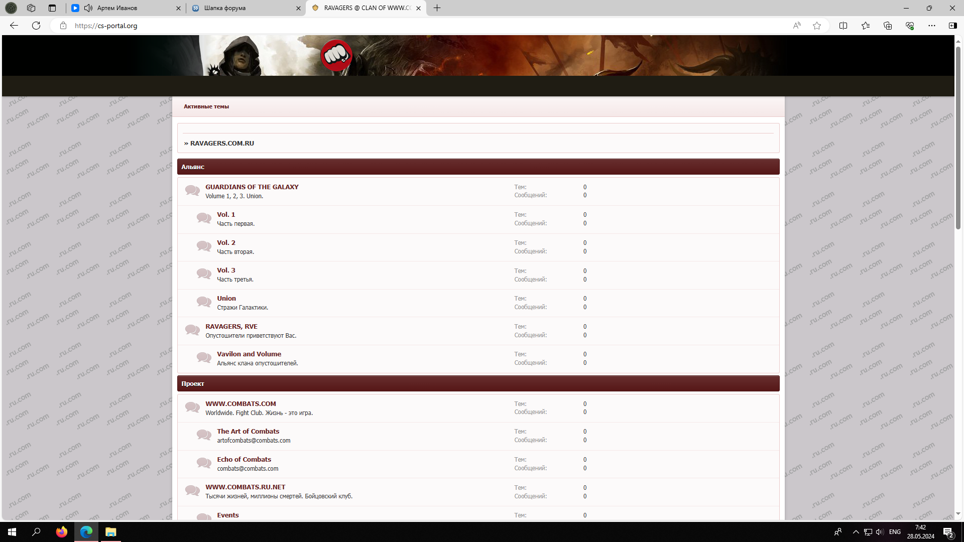Image resolution: width=964 pixels, height=542 pixels.
Task: Open the Workspaces icon
Action: click(31, 8)
